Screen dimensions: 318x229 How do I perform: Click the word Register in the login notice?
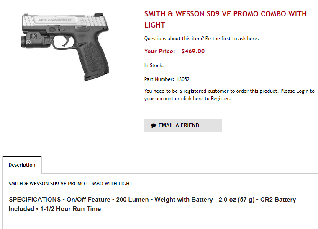(x=220, y=99)
